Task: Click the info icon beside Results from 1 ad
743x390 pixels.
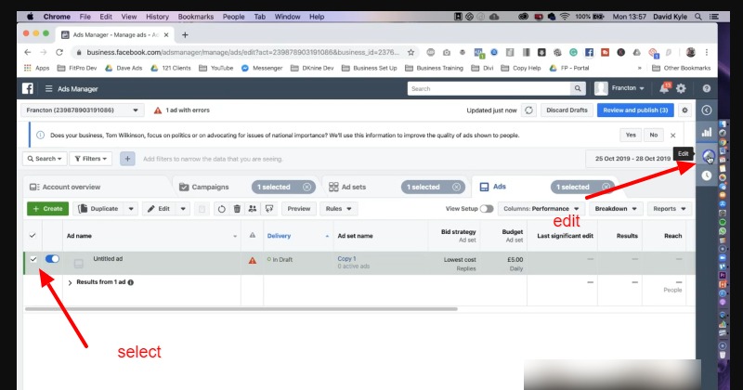Action: pos(131,282)
